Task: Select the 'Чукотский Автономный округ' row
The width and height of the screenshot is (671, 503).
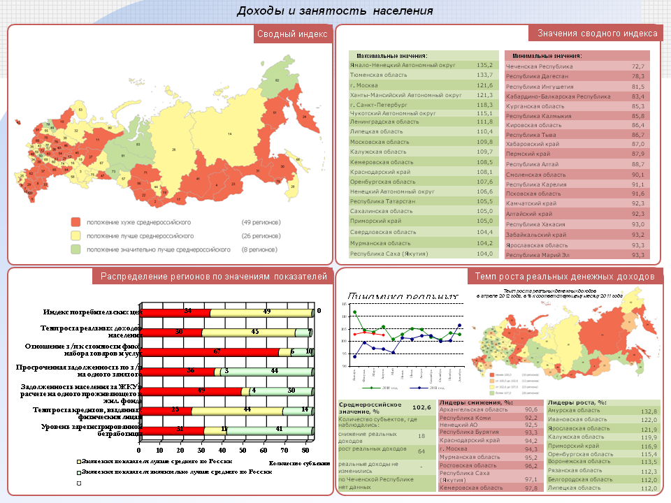Action: coord(424,113)
